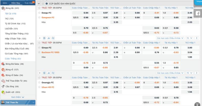Open the Telegram button in the corner
Image resolution: width=202 pixels, height=106 pixels.
[x=198, y=2]
